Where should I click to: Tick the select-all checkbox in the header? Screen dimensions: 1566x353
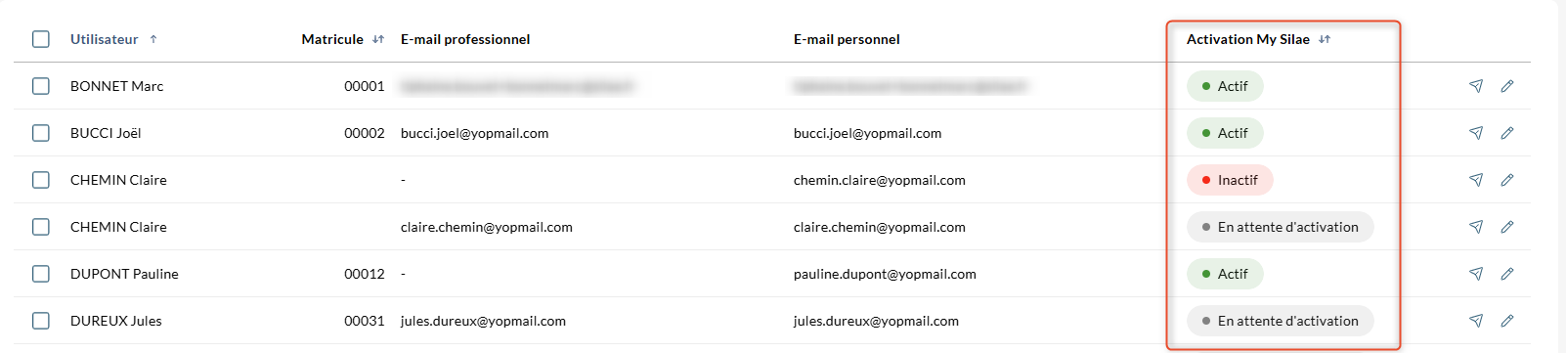(x=41, y=39)
